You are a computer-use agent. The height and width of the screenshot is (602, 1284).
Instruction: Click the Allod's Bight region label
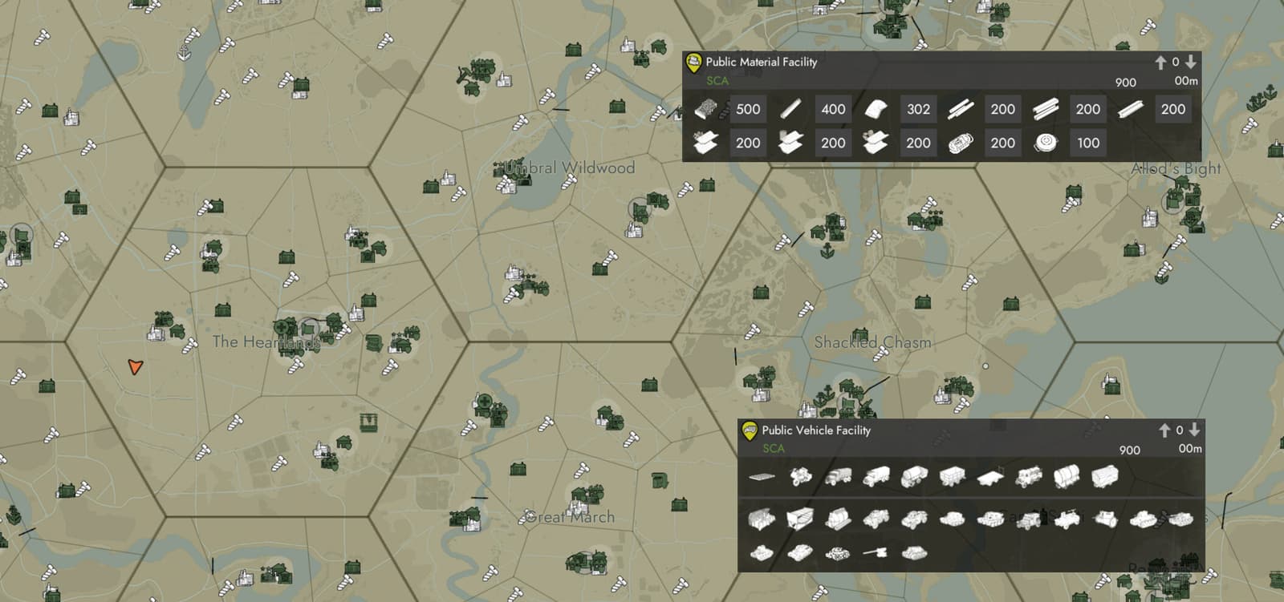(x=1176, y=168)
